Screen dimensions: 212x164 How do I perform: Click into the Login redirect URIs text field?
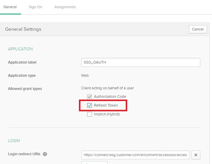[135, 155]
